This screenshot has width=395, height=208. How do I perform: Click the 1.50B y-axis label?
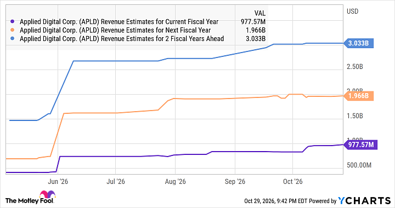click(355, 116)
